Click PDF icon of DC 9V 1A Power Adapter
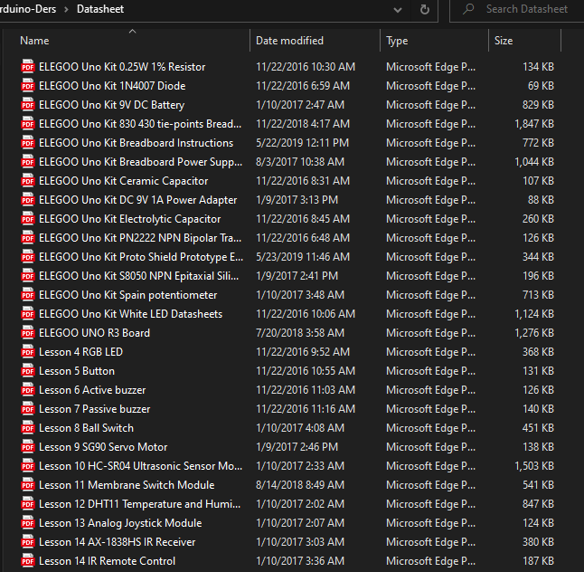 (28, 200)
